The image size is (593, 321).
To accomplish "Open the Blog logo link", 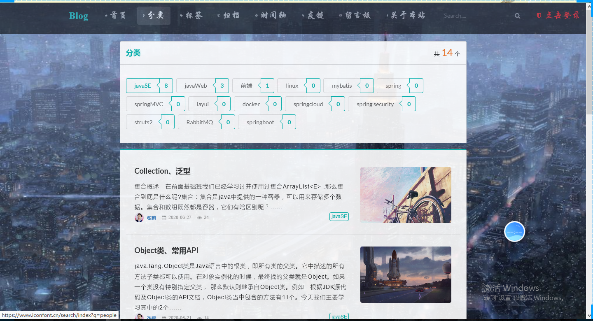I will [x=78, y=16].
